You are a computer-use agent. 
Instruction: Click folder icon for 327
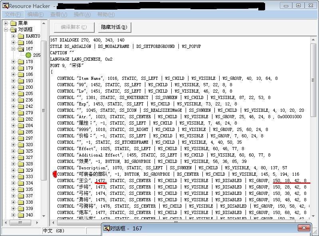(21, 157)
